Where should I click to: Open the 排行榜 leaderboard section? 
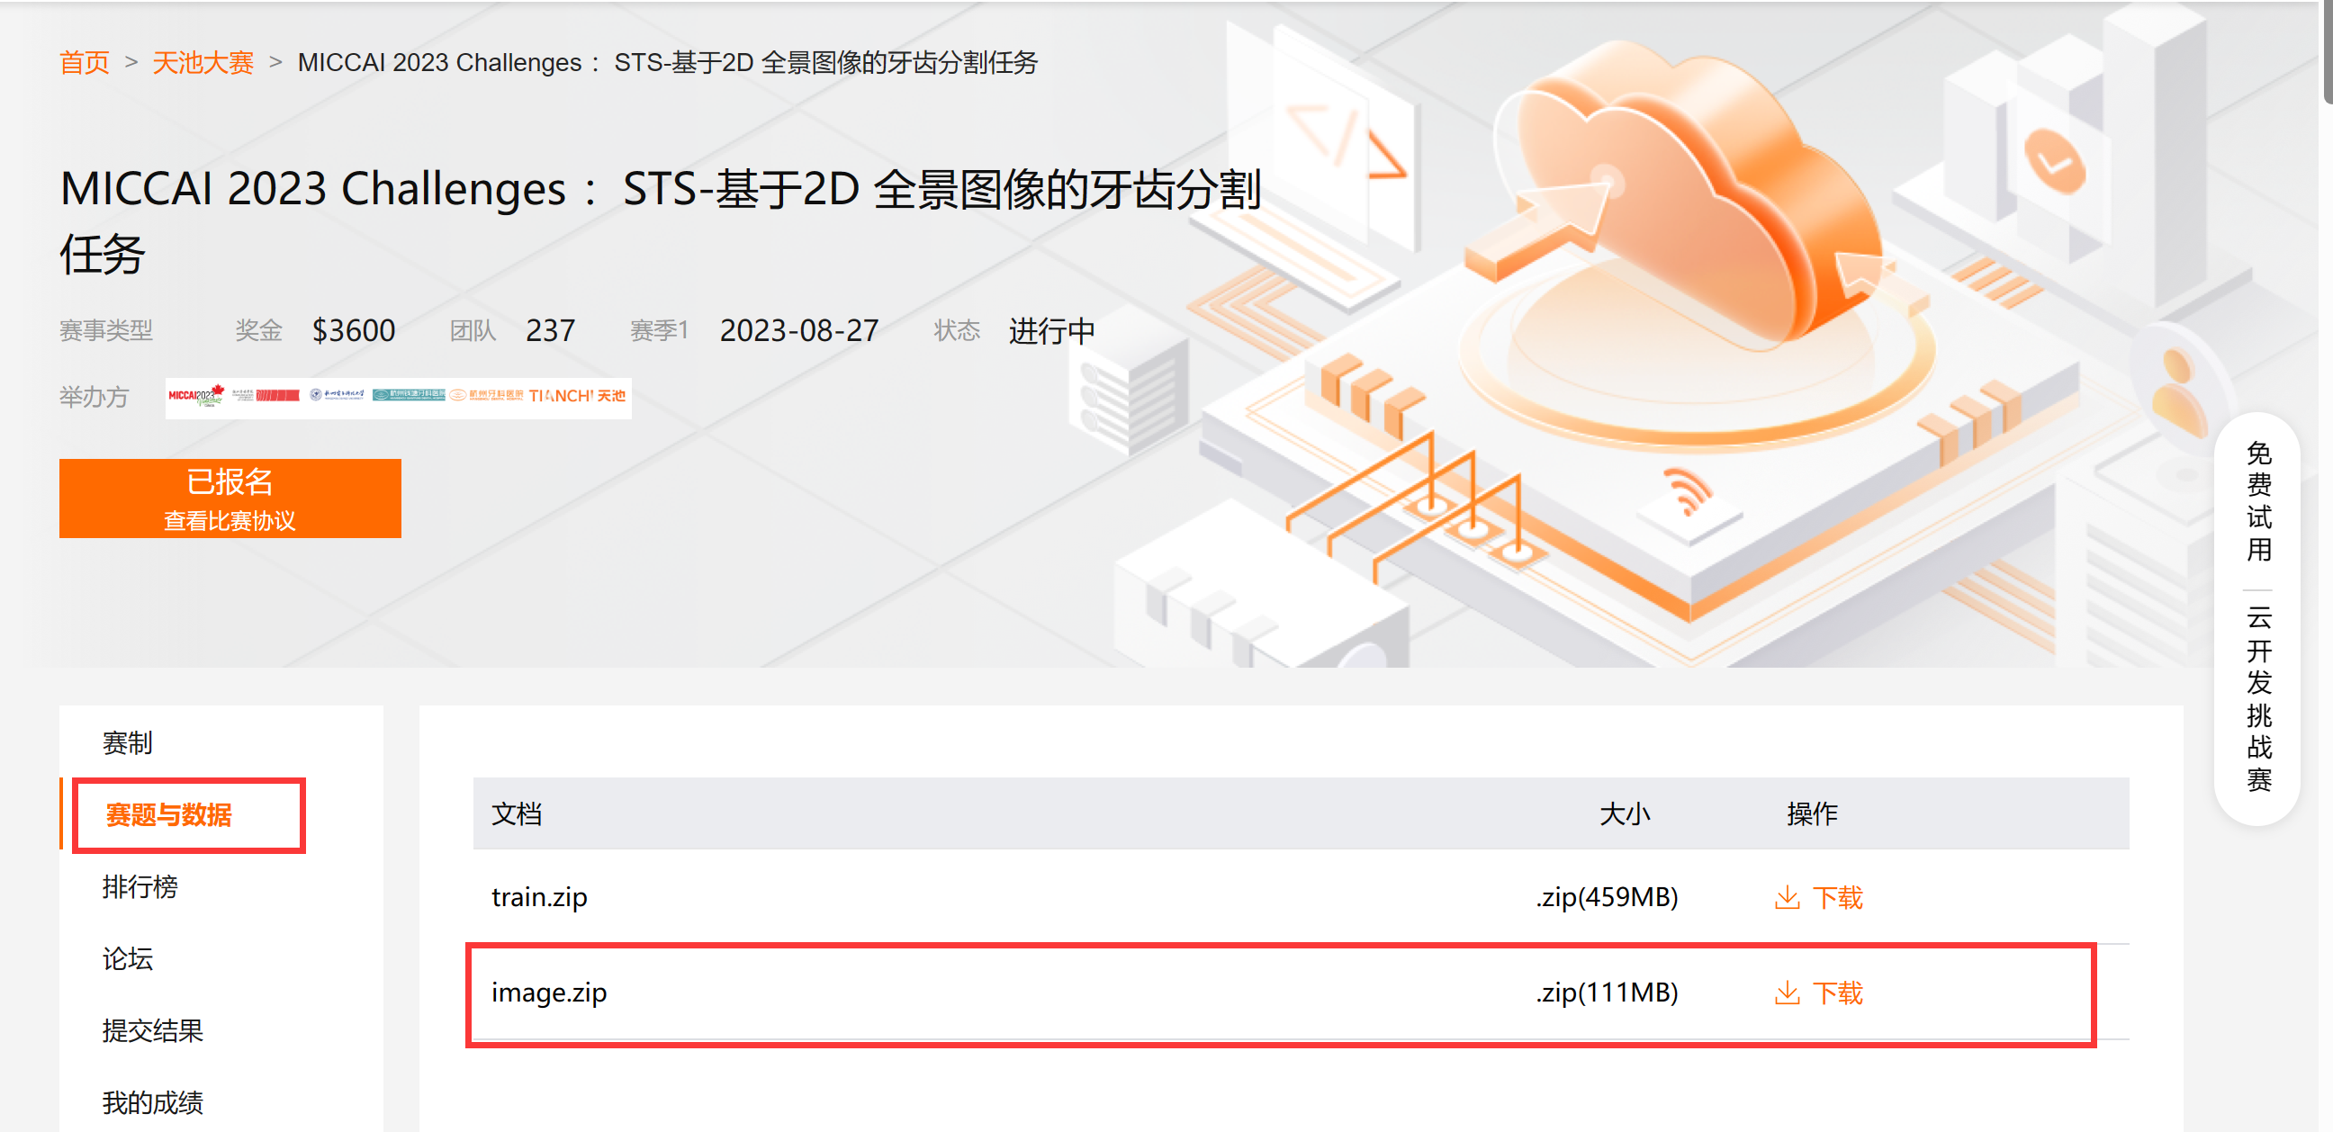(140, 887)
